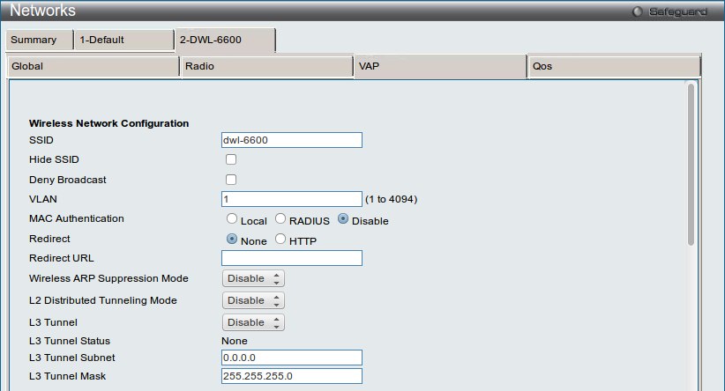
Task: Click the SSID text field
Action: click(292, 140)
